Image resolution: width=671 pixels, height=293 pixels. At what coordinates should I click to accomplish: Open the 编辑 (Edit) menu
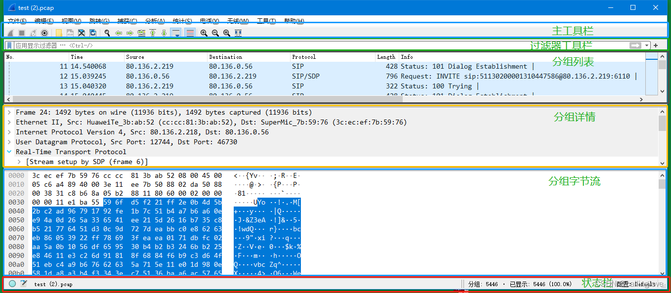click(x=44, y=21)
